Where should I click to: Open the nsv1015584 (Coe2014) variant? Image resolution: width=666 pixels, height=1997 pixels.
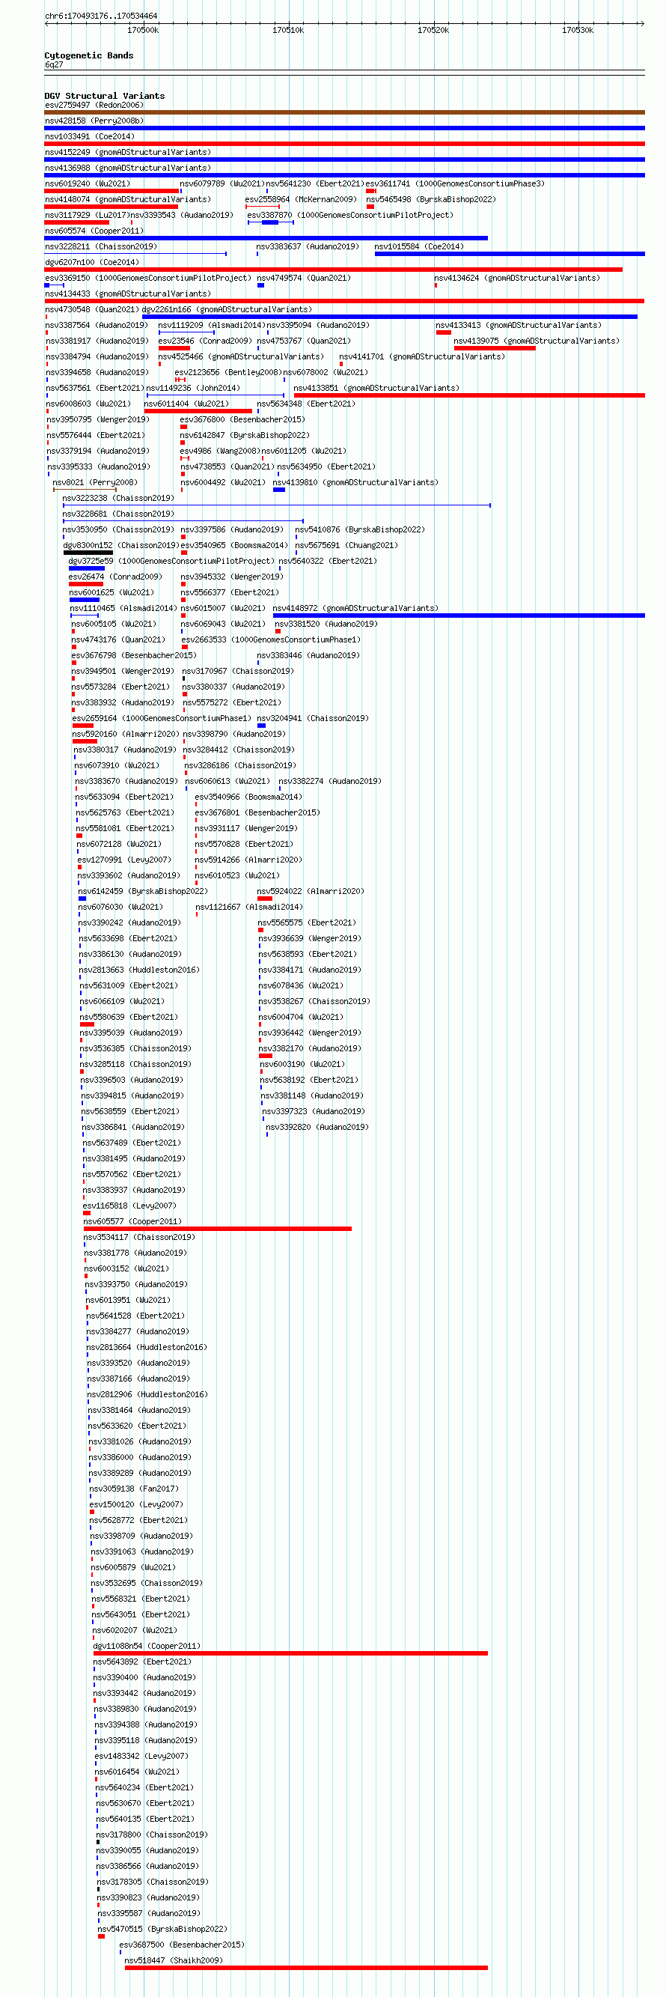click(419, 246)
